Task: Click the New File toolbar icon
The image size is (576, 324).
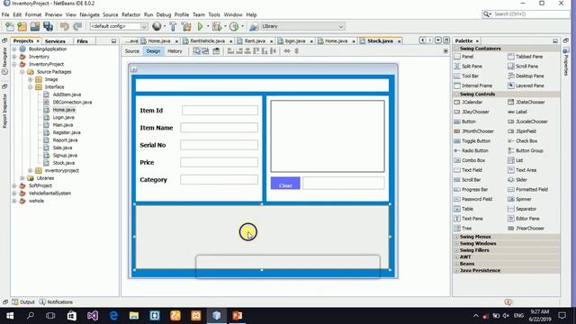Action: point(10,26)
